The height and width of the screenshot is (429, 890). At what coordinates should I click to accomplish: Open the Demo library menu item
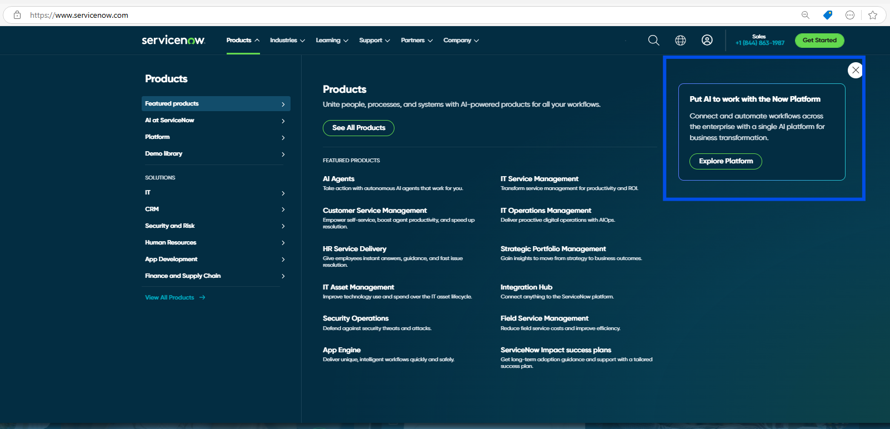tap(216, 154)
